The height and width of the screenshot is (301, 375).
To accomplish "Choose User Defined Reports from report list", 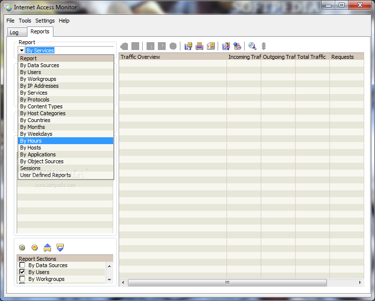I will click(x=66, y=175).
